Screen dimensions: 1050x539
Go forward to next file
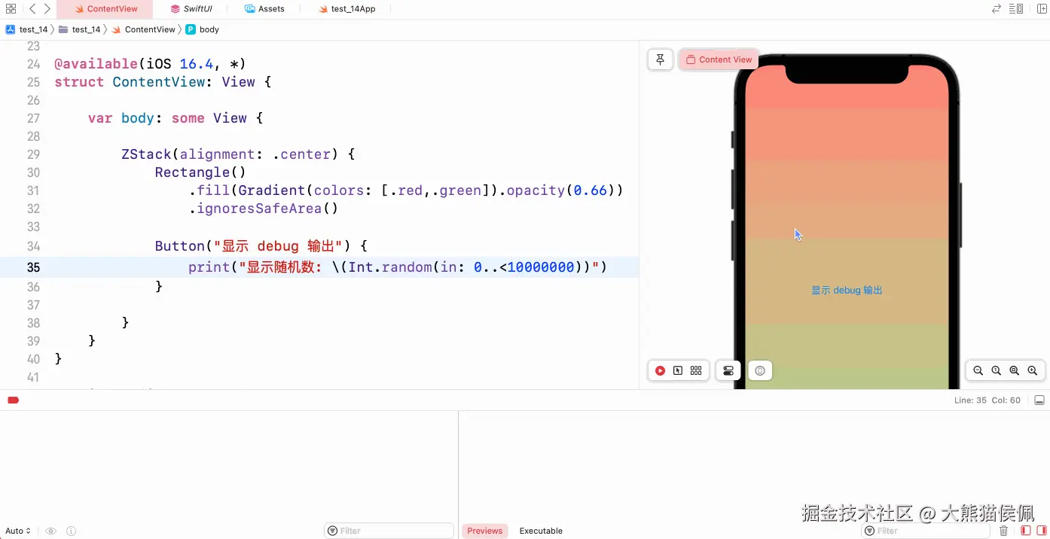(x=47, y=9)
